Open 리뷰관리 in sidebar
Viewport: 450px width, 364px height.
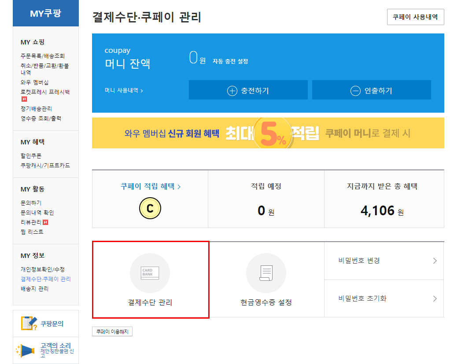click(x=31, y=222)
